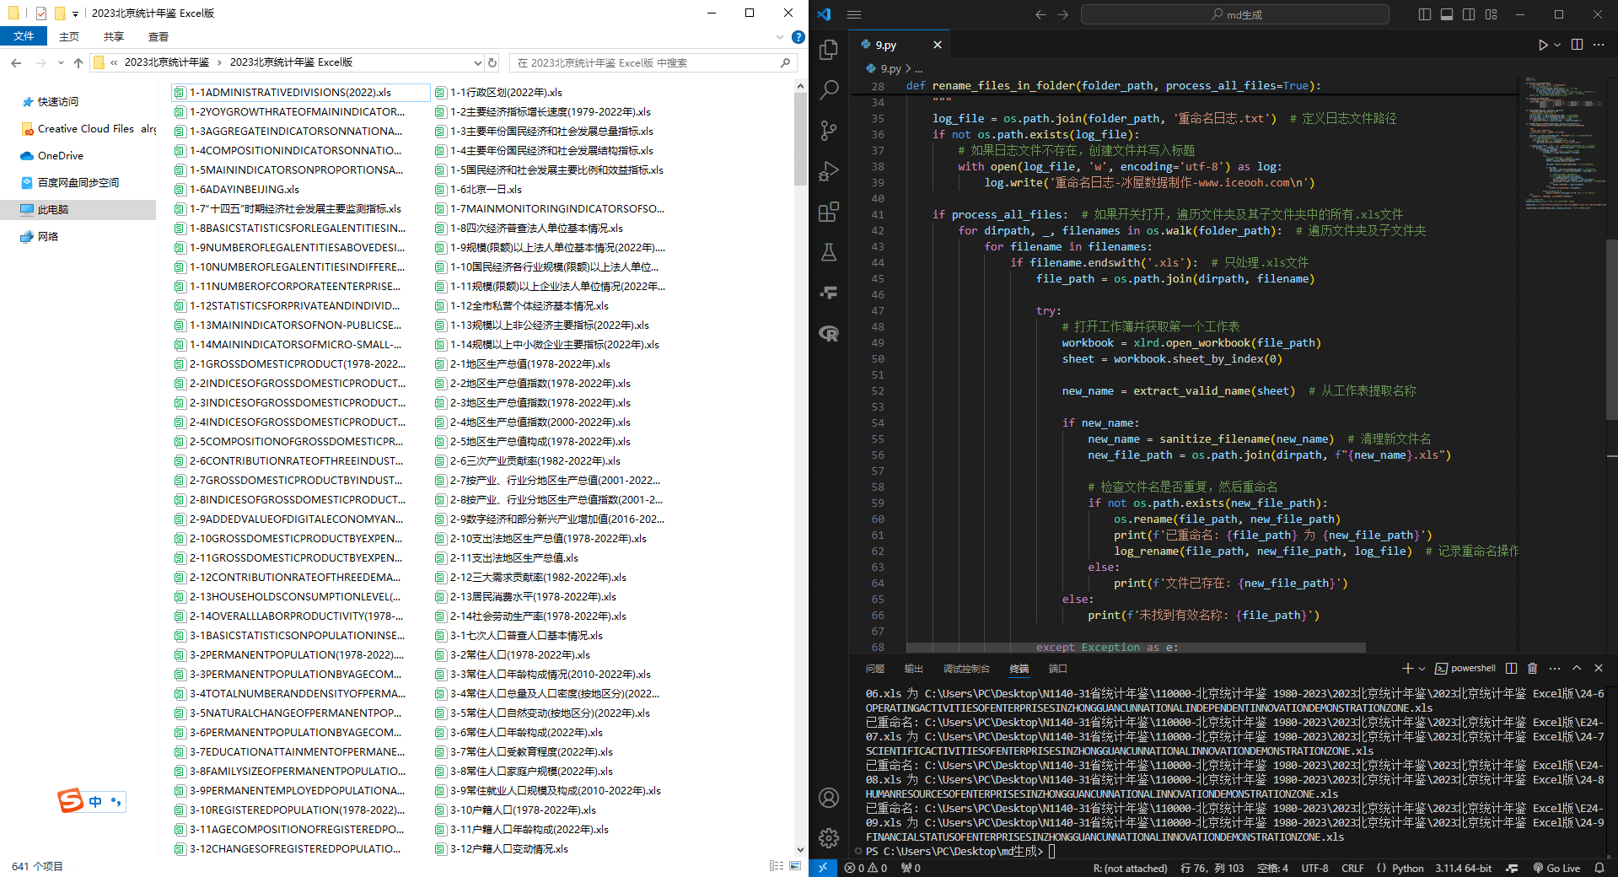Click the 3.11.4 64-bit interpreter selector

pyautogui.click(x=1463, y=868)
